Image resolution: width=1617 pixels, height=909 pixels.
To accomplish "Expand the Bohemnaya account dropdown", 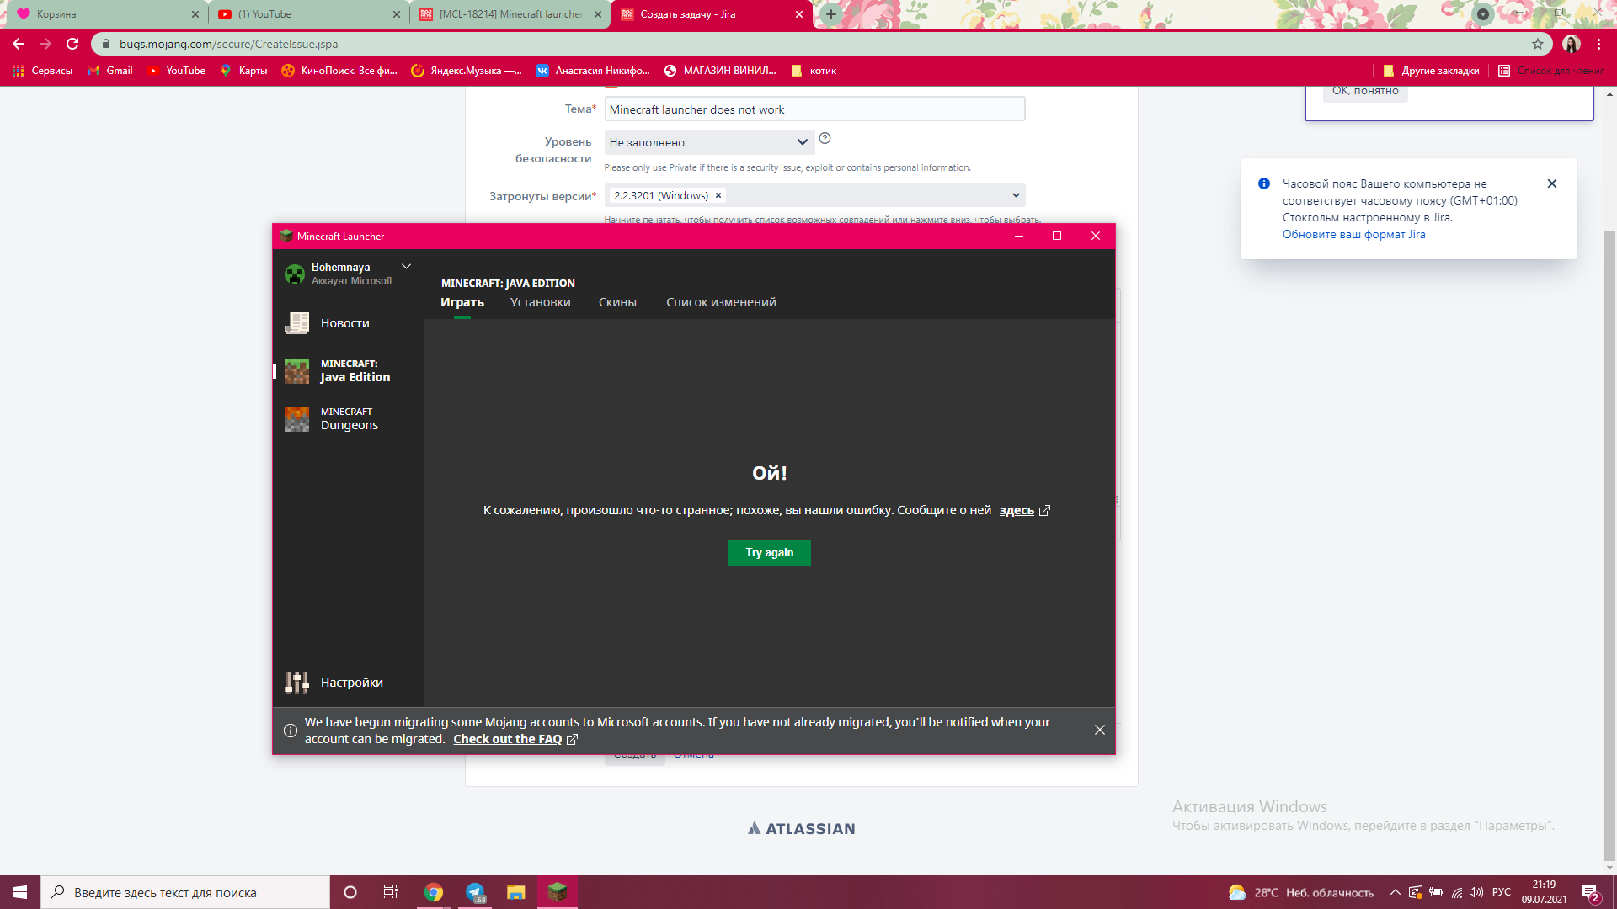I will (x=406, y=267).
